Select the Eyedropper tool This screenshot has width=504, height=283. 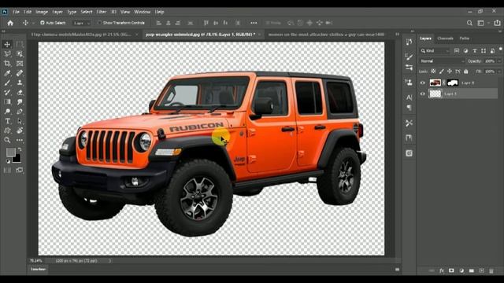[x=7, y=73]
